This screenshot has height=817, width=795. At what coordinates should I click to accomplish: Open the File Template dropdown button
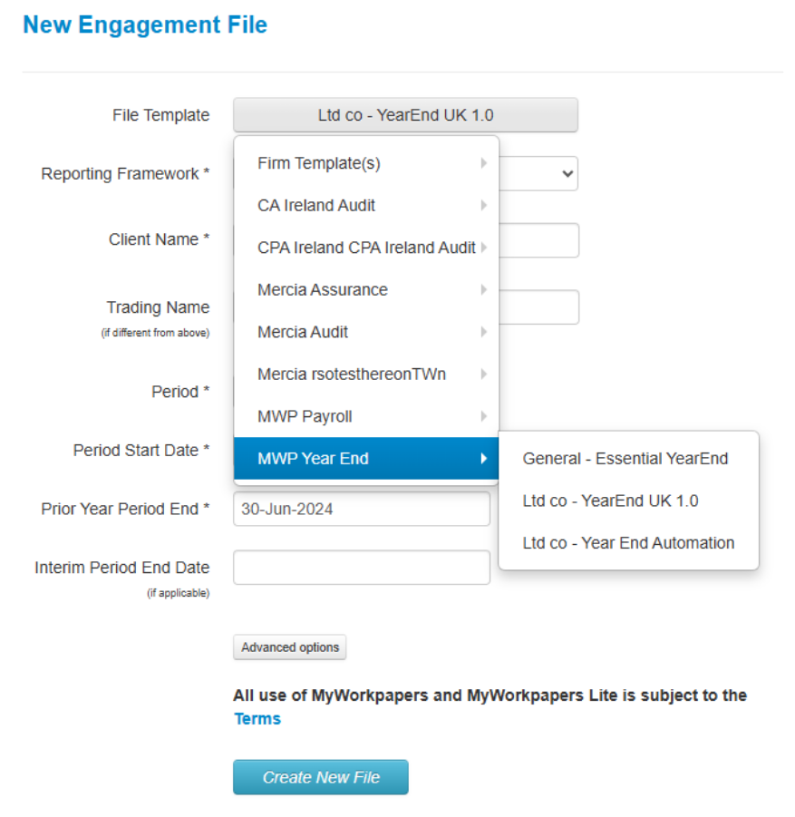point(405,115)
